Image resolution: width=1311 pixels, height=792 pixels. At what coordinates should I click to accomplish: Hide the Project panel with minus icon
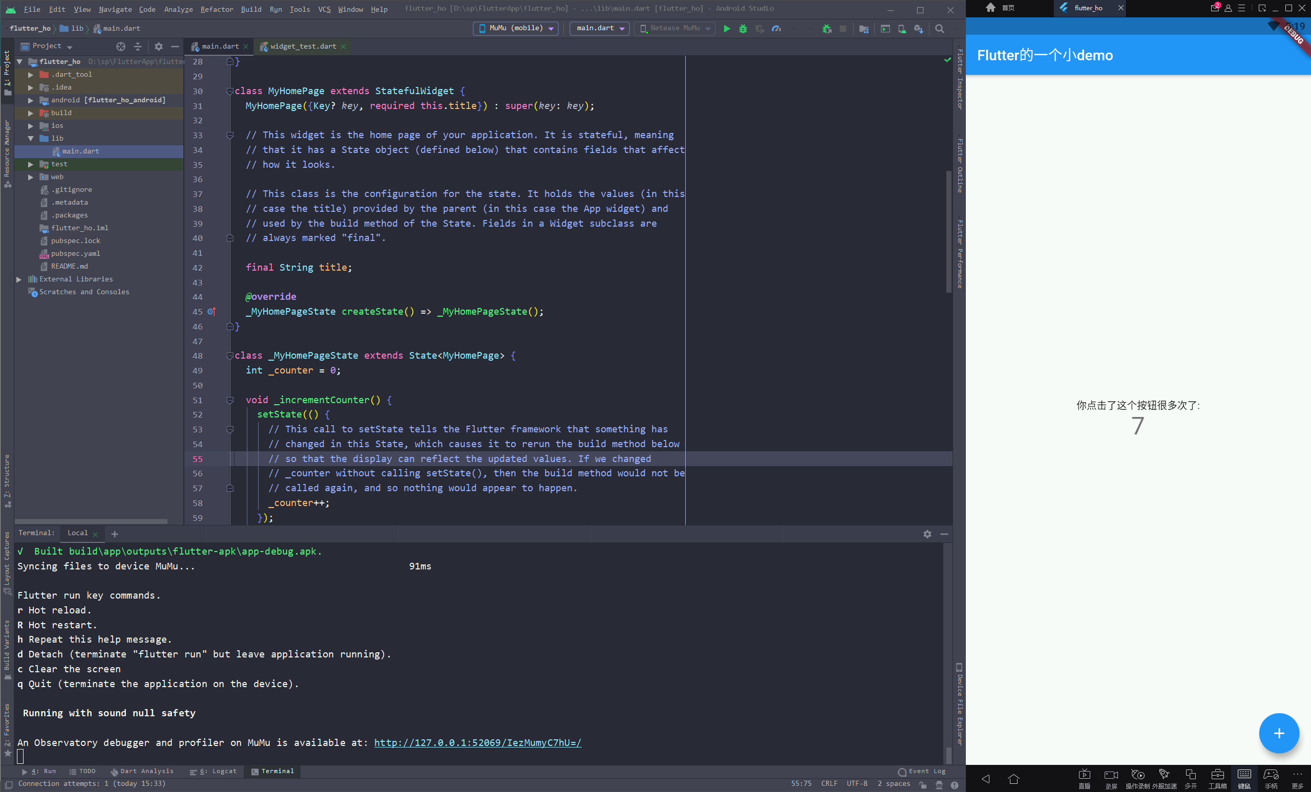[175, 46]
